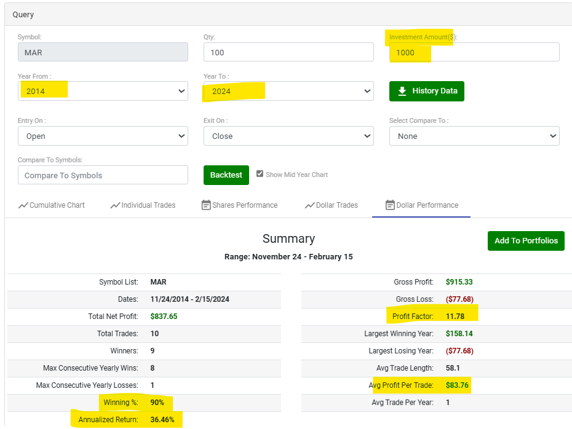Click the Annualized Return value 36.46%
This screenshot has height=429, width=572.
point(162,420)
